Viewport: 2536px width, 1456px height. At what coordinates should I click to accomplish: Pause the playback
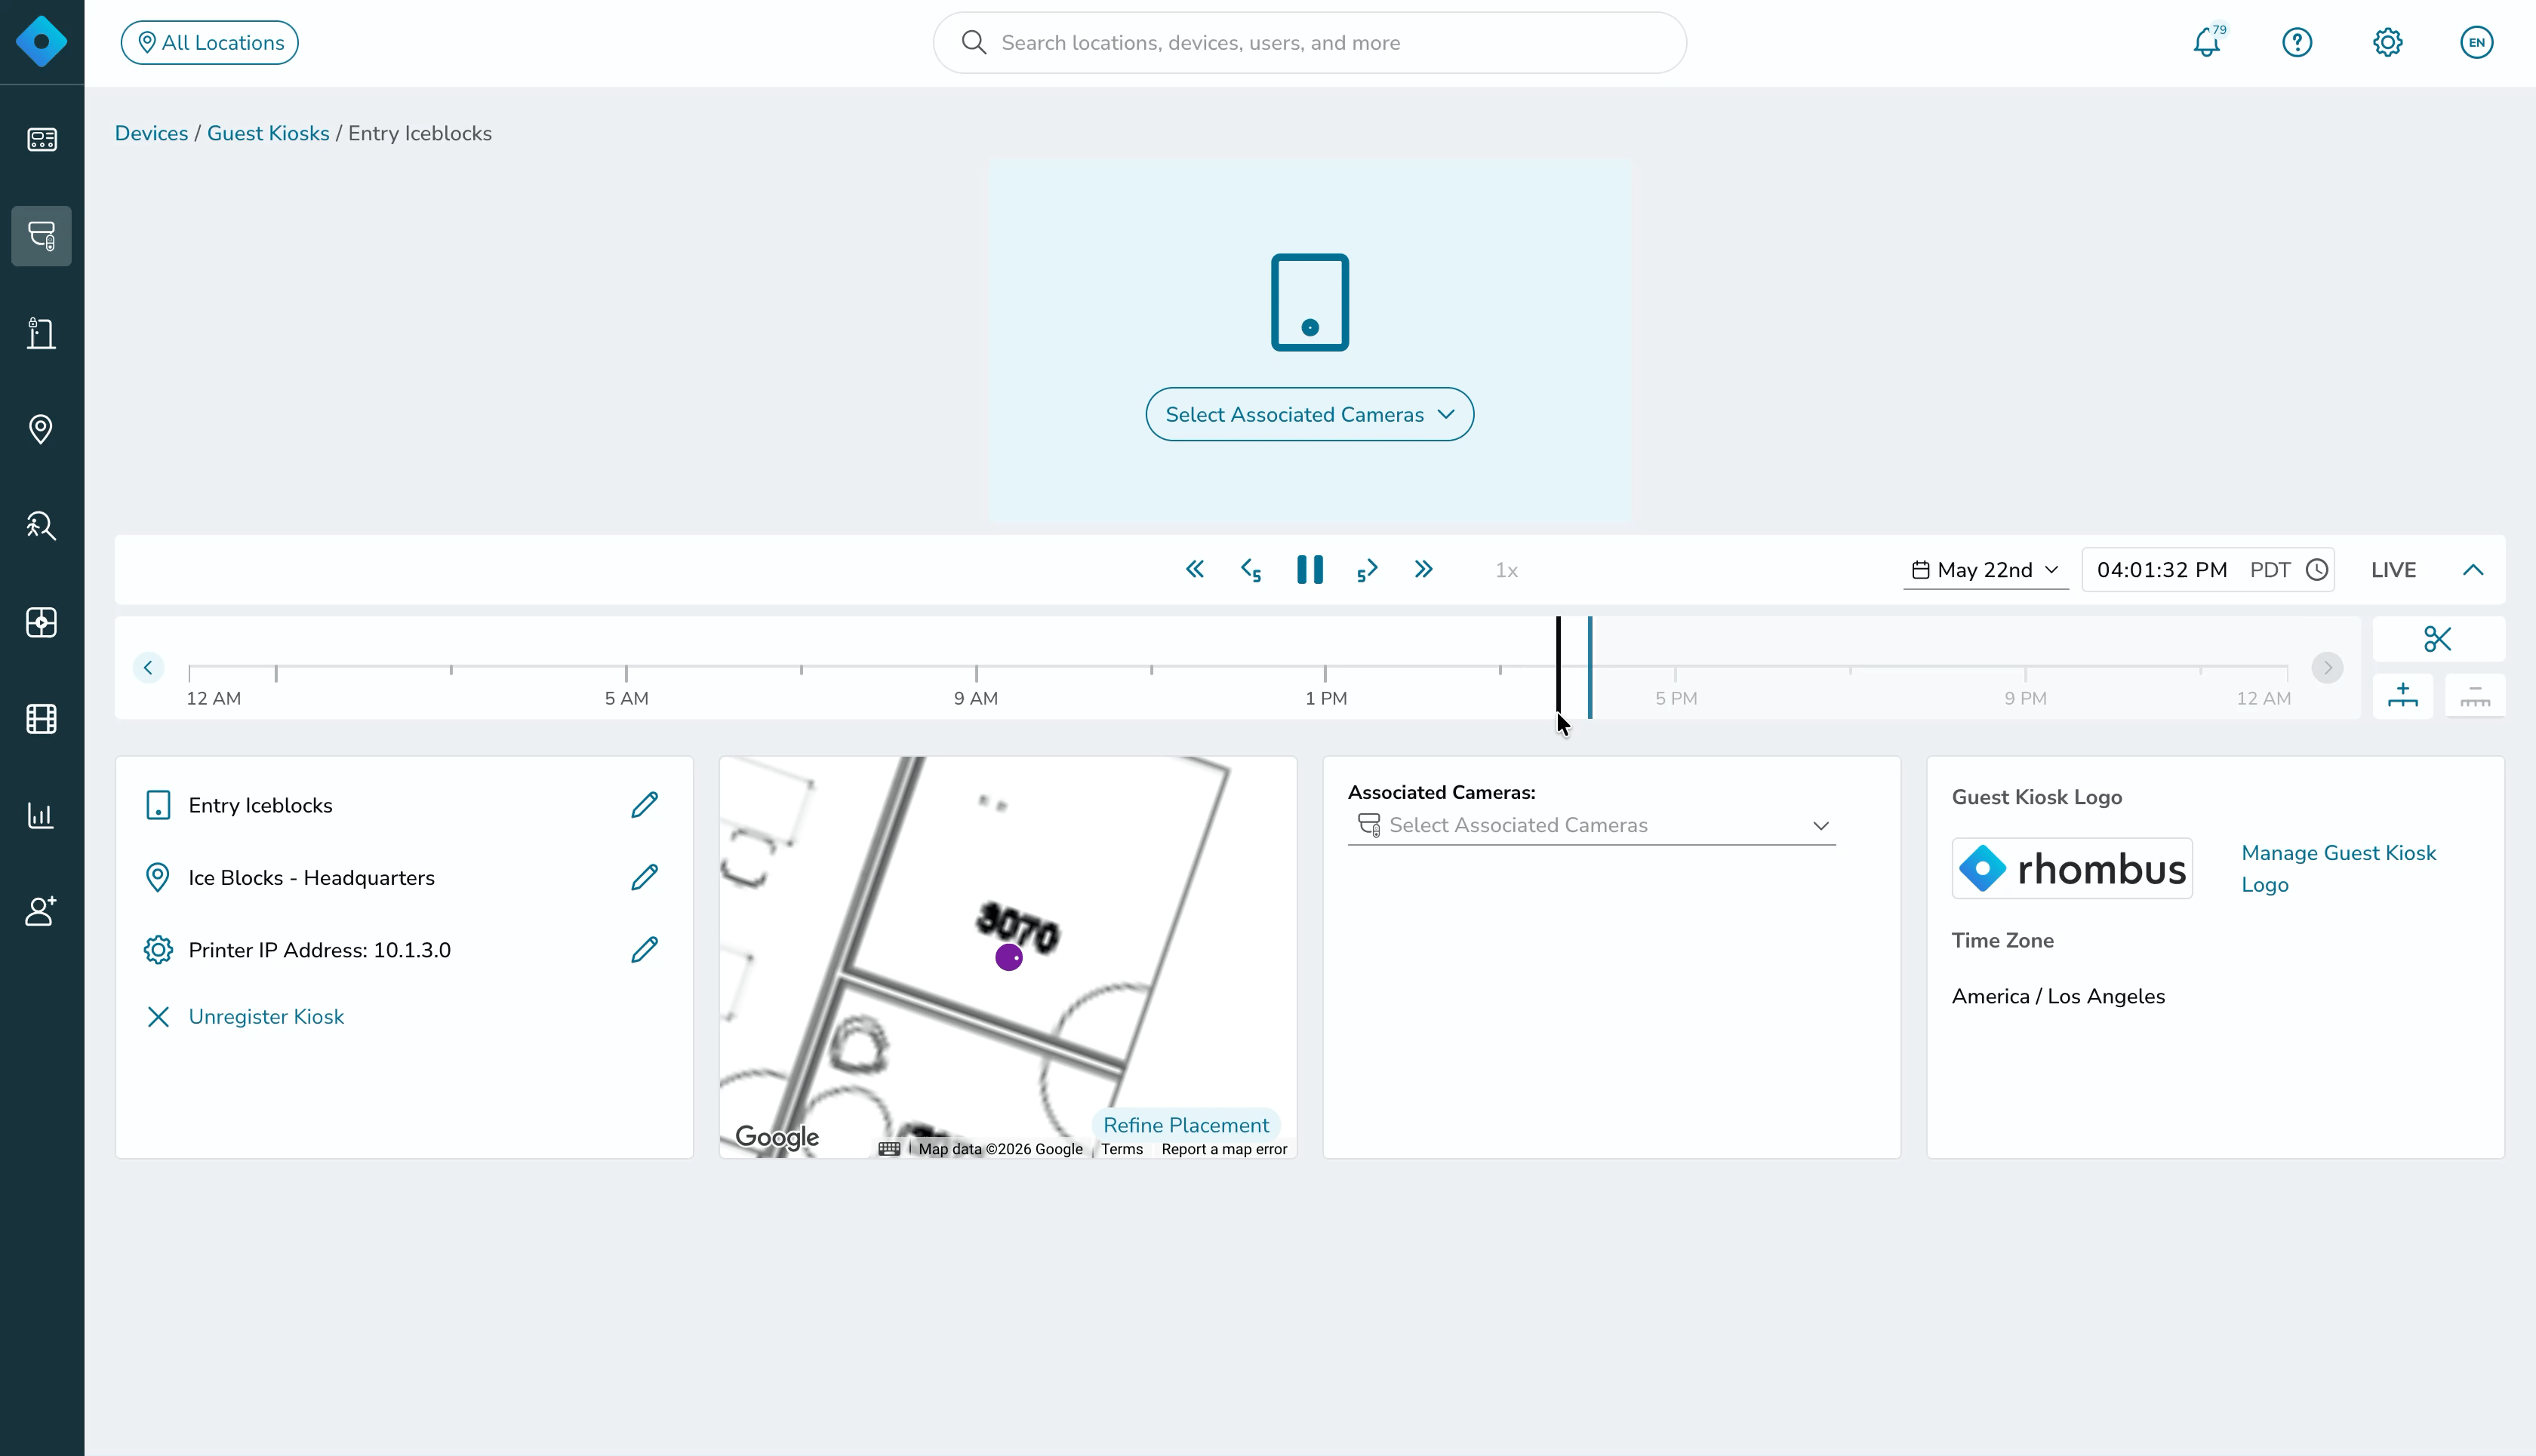tap(1310, 570)
